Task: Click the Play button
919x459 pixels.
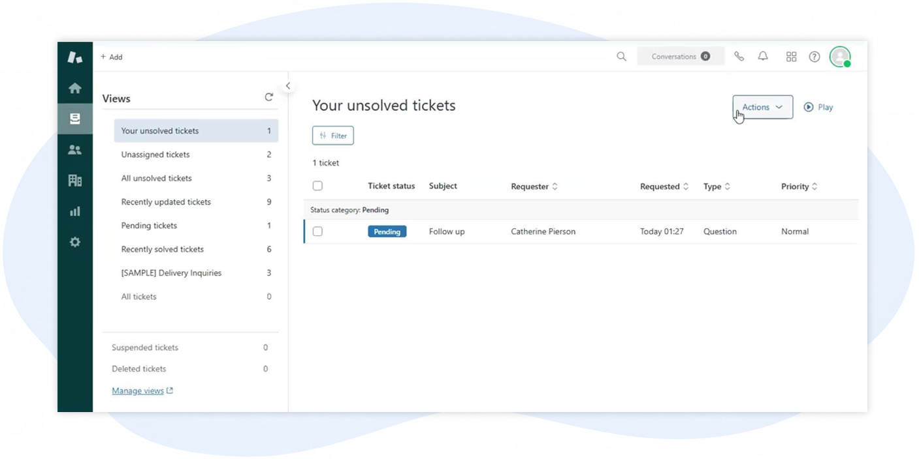Action: tap(818, 107)
